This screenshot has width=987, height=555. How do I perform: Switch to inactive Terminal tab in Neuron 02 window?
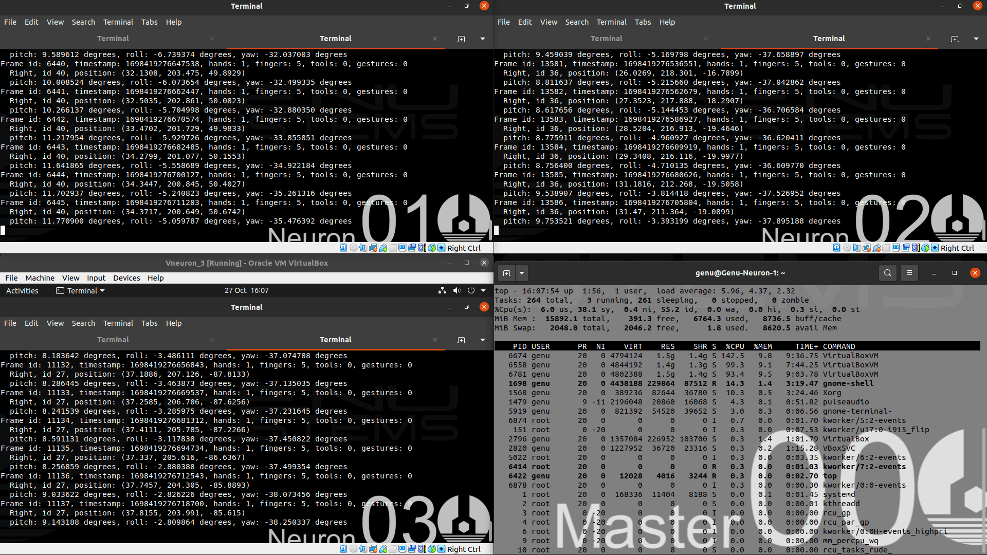pos(606,39)
